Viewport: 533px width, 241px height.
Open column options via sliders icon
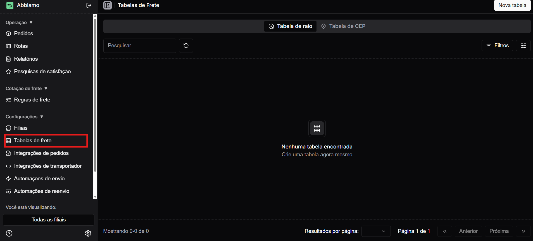[524, 46]
